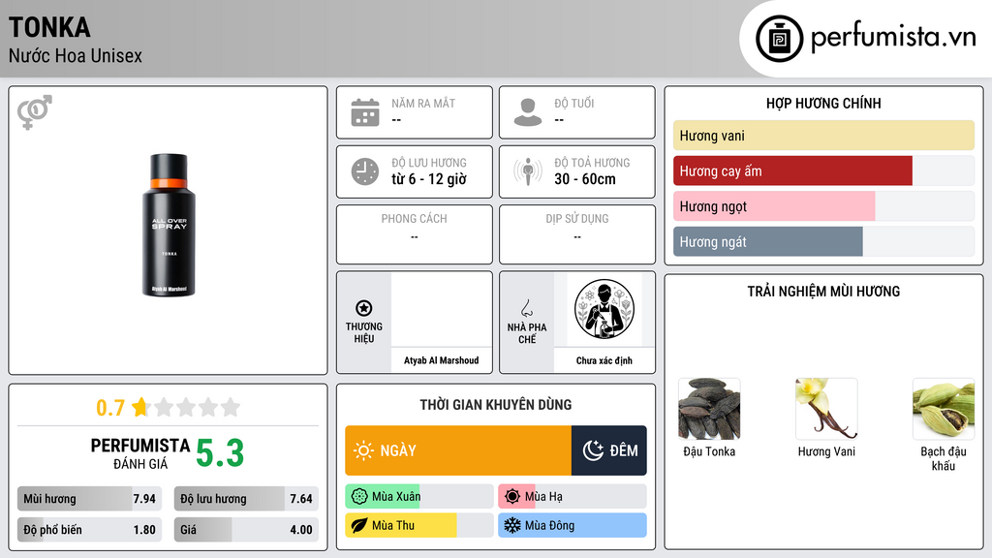Click the sun icon in the Ngày bar
The image size is (992, 558).
click(364, 450)
